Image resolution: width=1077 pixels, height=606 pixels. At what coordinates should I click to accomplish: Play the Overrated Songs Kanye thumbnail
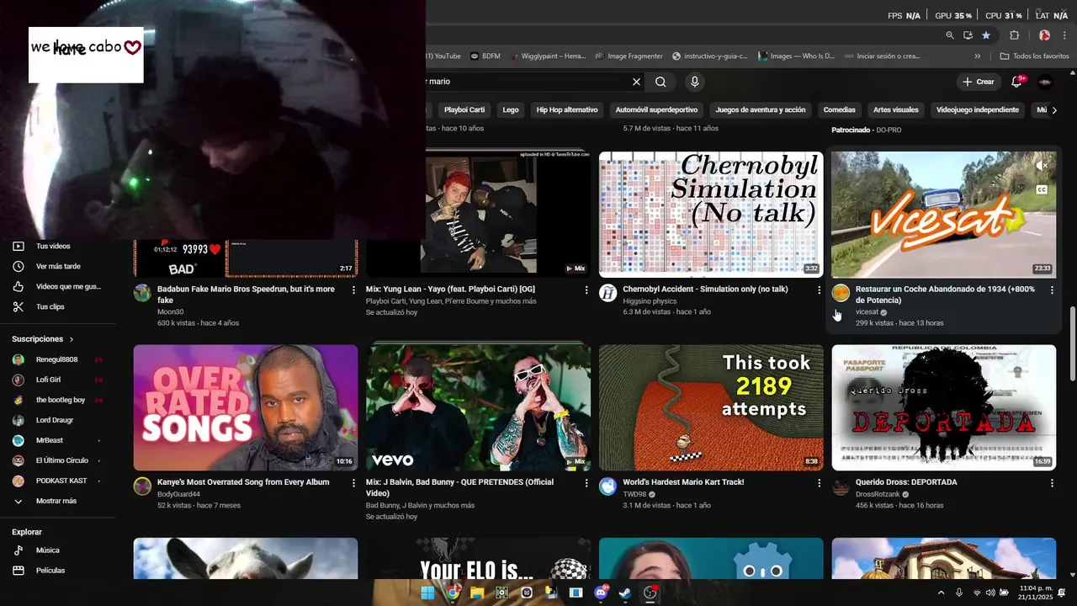tap(246, 407)
